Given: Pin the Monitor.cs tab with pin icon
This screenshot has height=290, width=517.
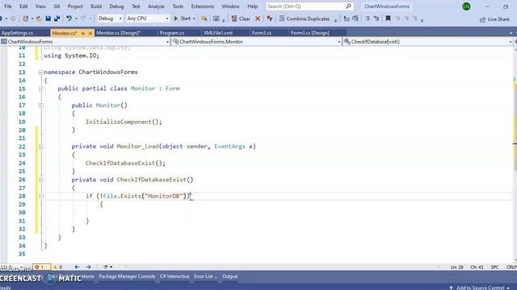Looking at the screenshot, I should (x=83, y=33).
